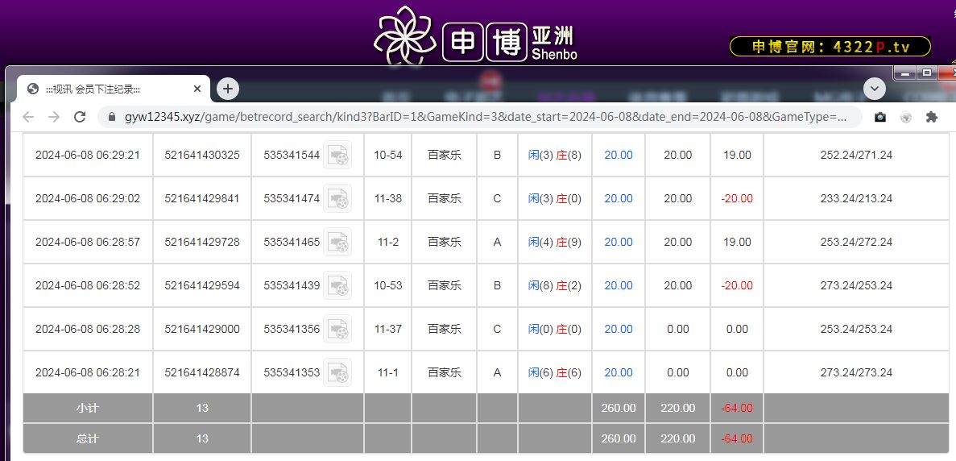956x461 pixels.
Task: Click the site lock icon in address bar
Action: (x=111, y=117)
